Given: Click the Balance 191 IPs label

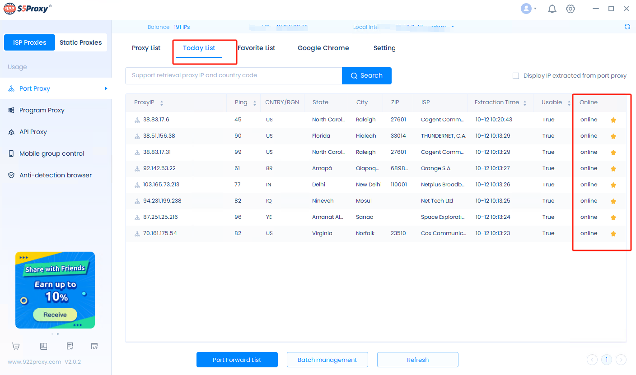Looking at the screenshot, I should point(169,27).
